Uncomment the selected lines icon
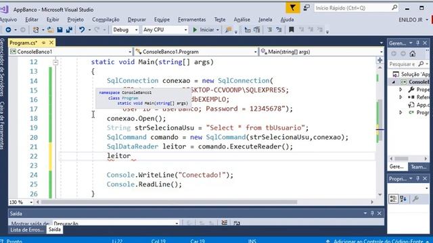The height and width of the screenshot is (243, 433). click(x=279, y=30)
